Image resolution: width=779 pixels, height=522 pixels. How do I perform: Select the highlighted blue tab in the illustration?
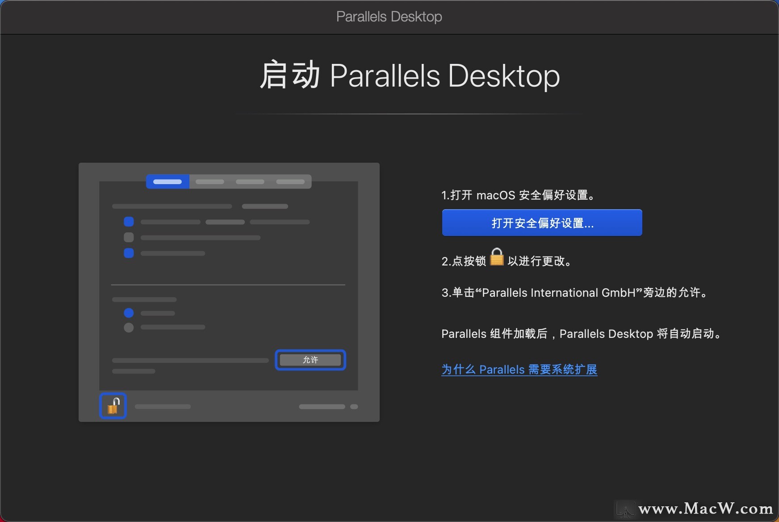tap(168, 181)
